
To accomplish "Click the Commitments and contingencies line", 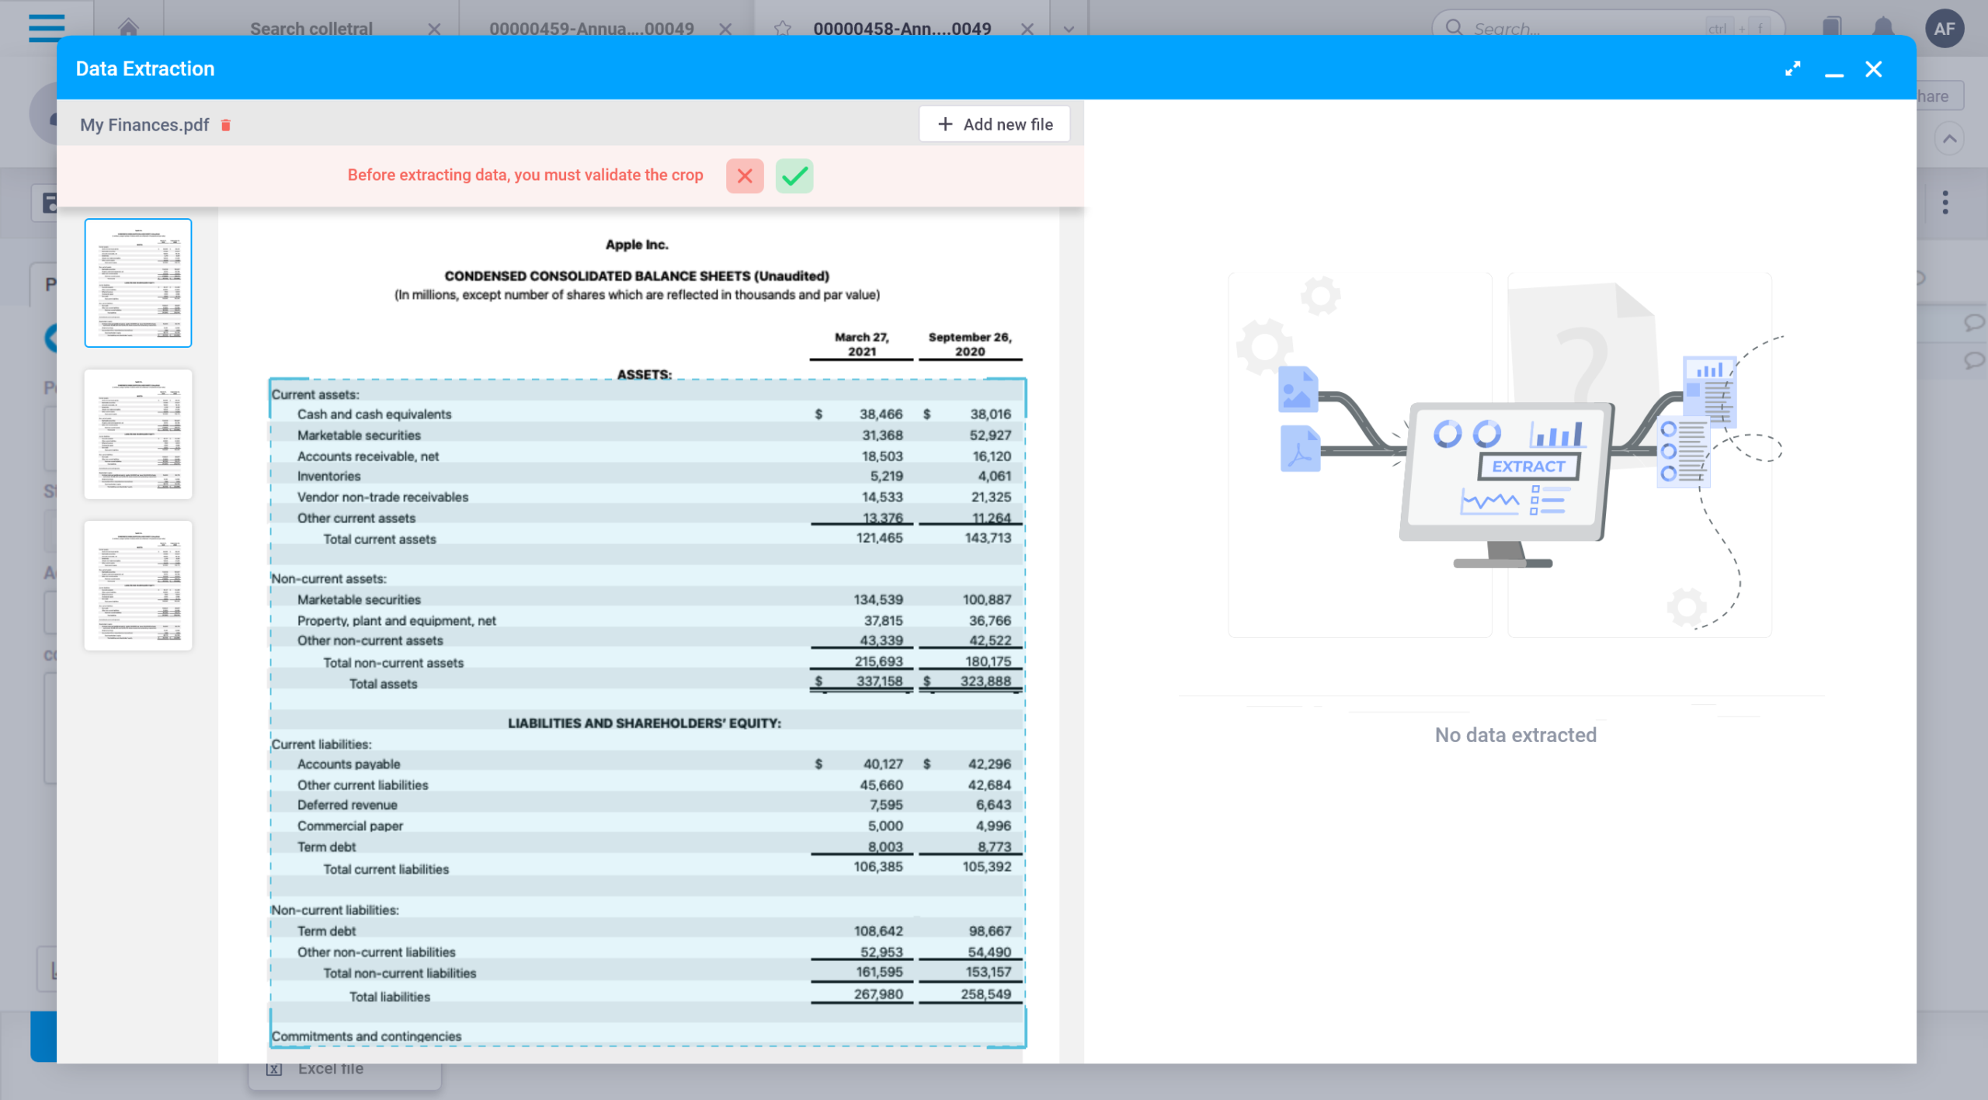I will click(366, 1036).
